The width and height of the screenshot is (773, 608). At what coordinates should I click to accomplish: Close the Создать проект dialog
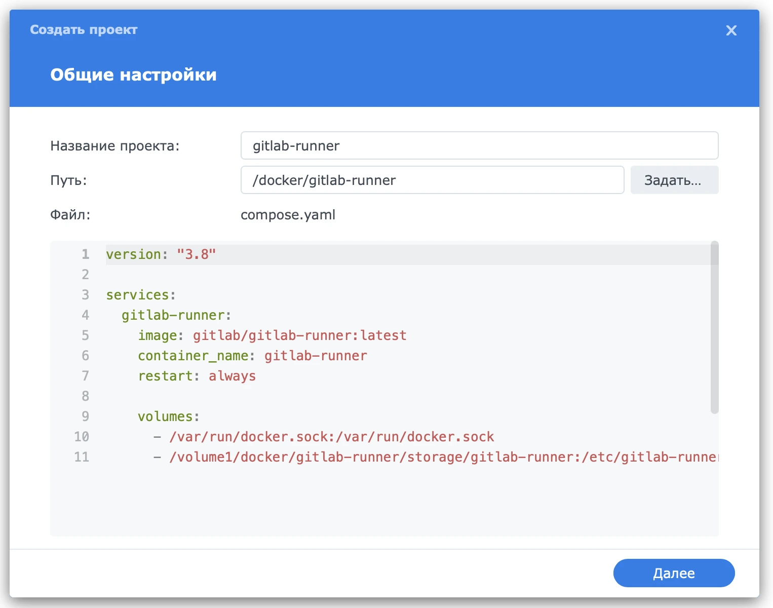click(731, 30)
